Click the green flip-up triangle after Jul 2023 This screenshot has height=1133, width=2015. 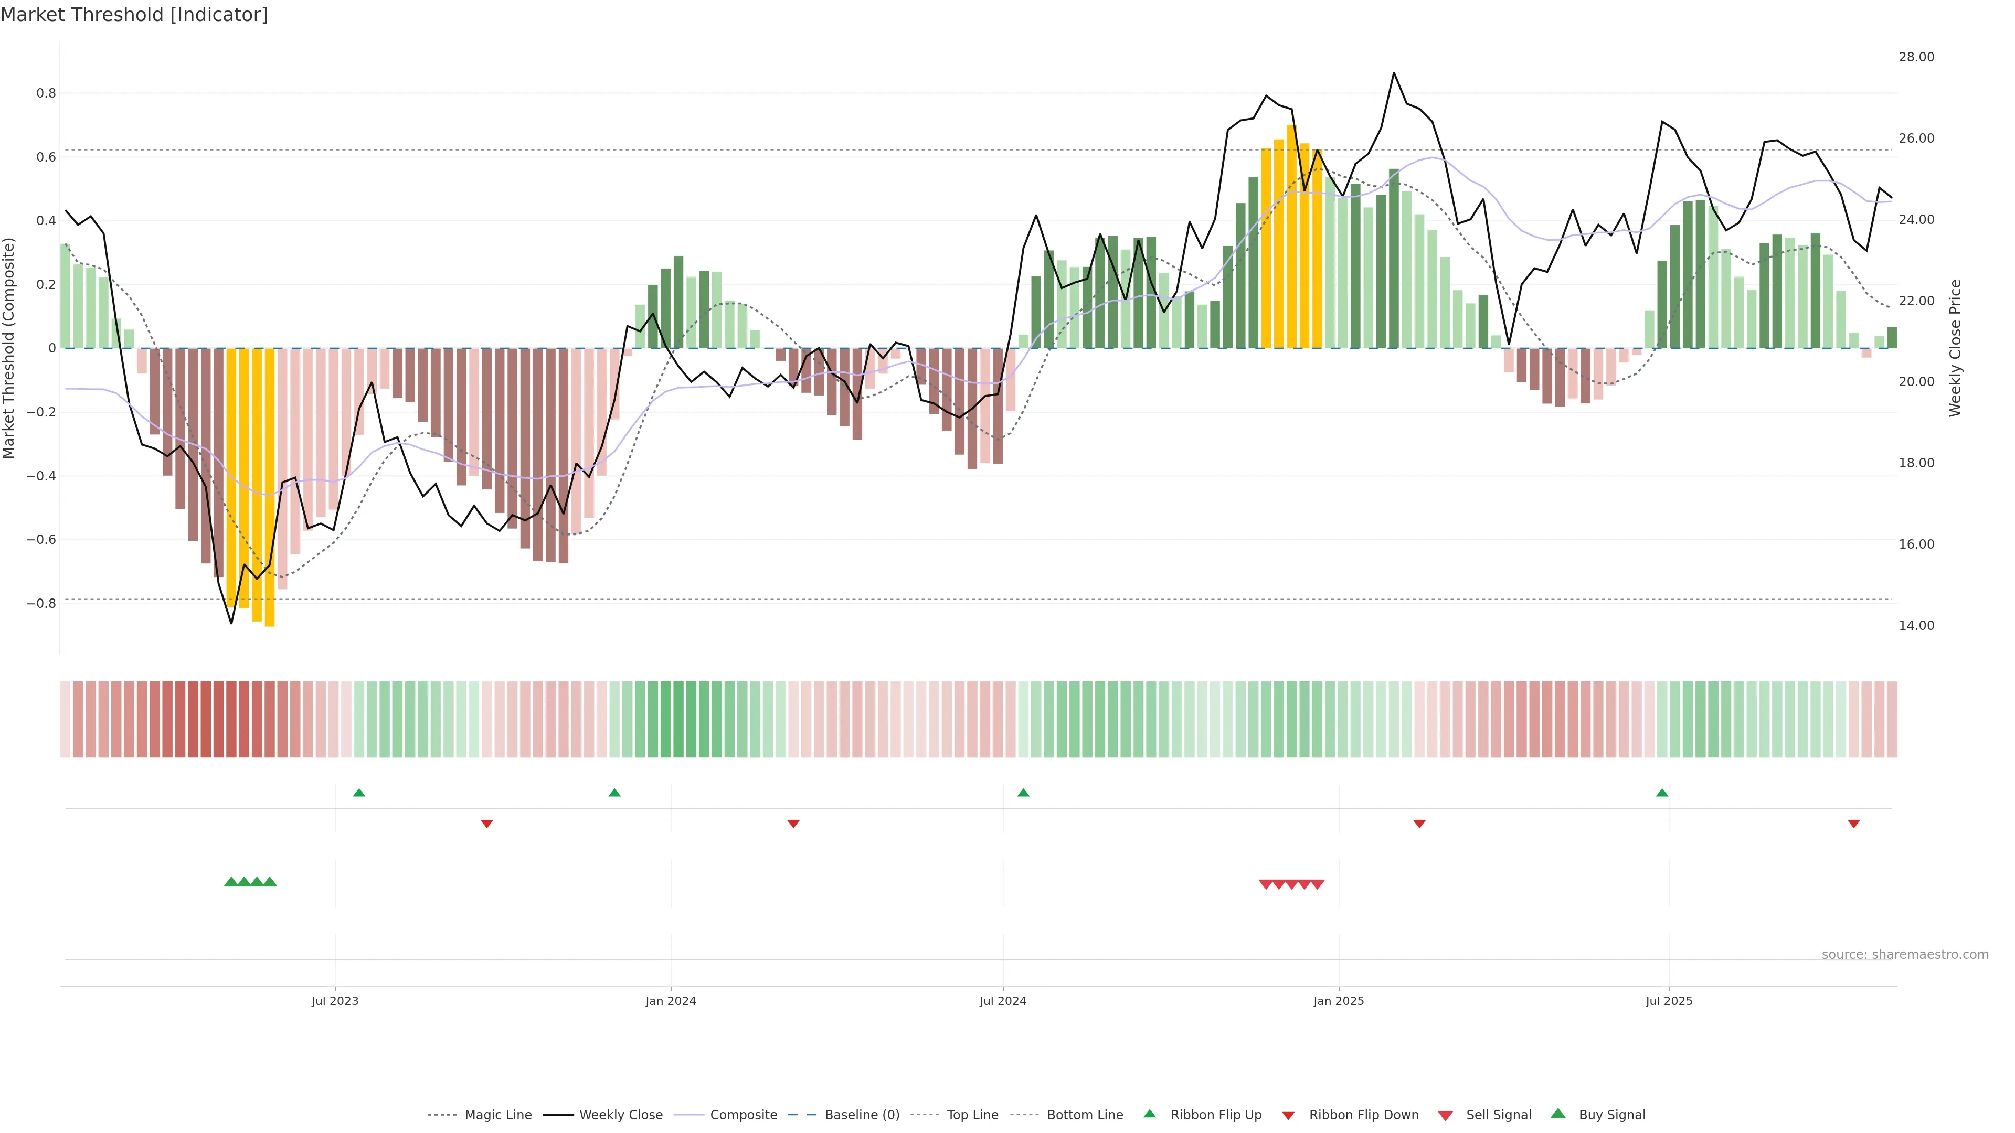359,793
